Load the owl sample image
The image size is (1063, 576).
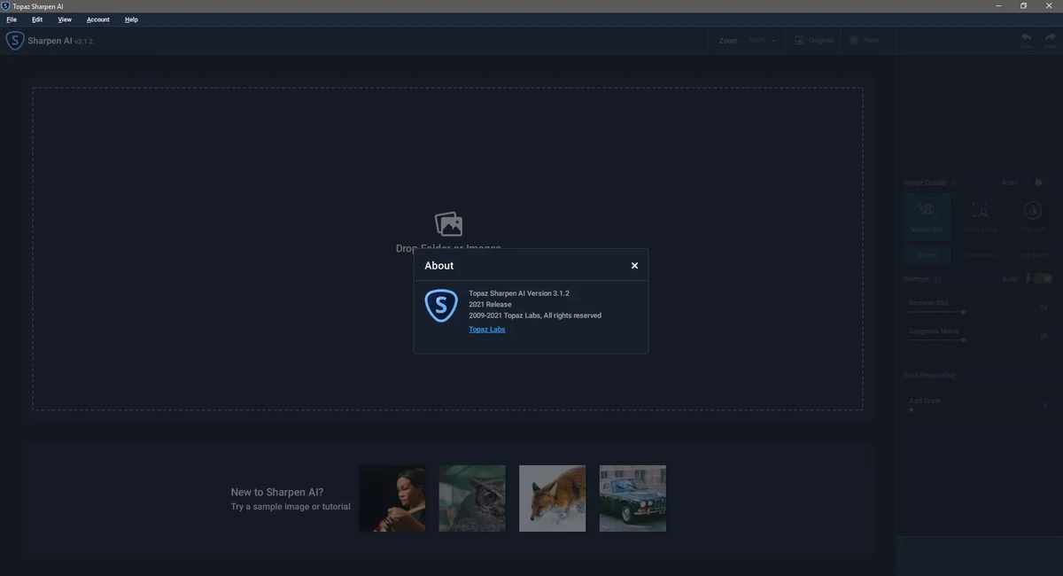click(472, 498)
